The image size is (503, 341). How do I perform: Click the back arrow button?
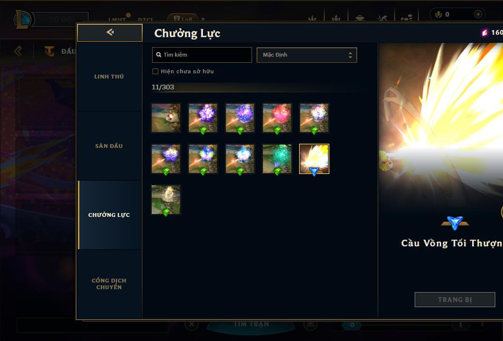click(110, 32)
